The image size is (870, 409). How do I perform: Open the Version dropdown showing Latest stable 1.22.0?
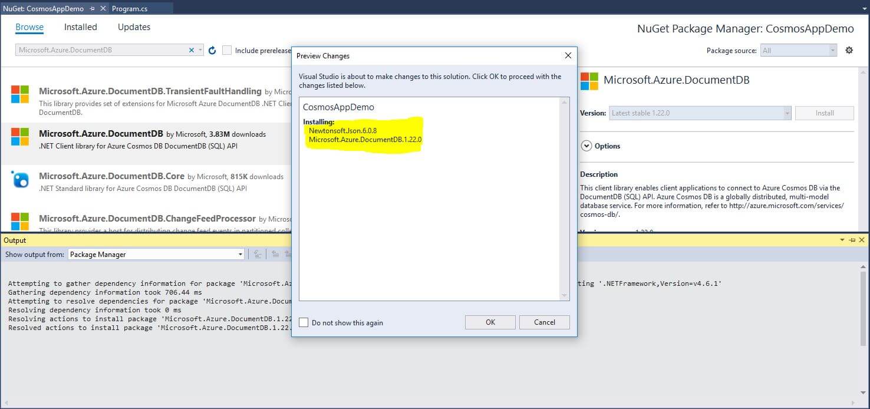pos(700,113)
